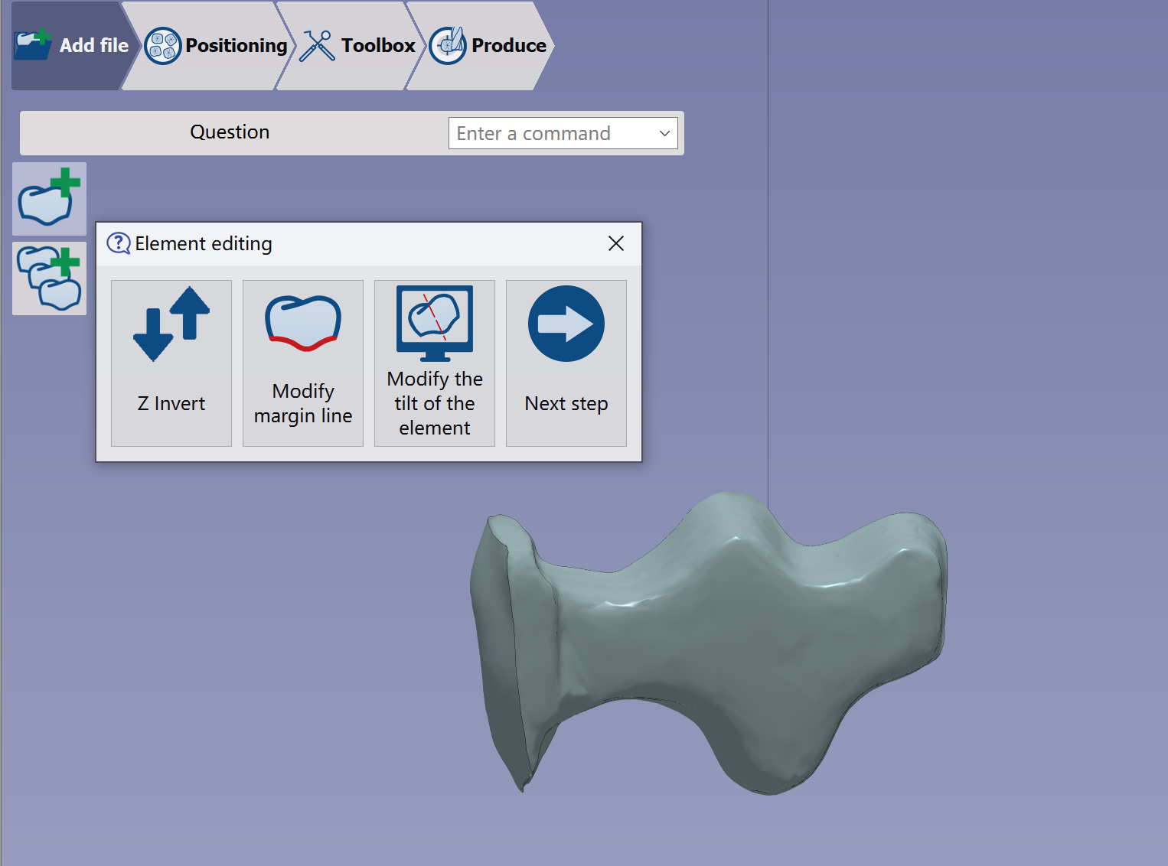Screen dimensions: 1168x866
Task: Click the 3D tooth model in viewport
Action: (710, 643)
